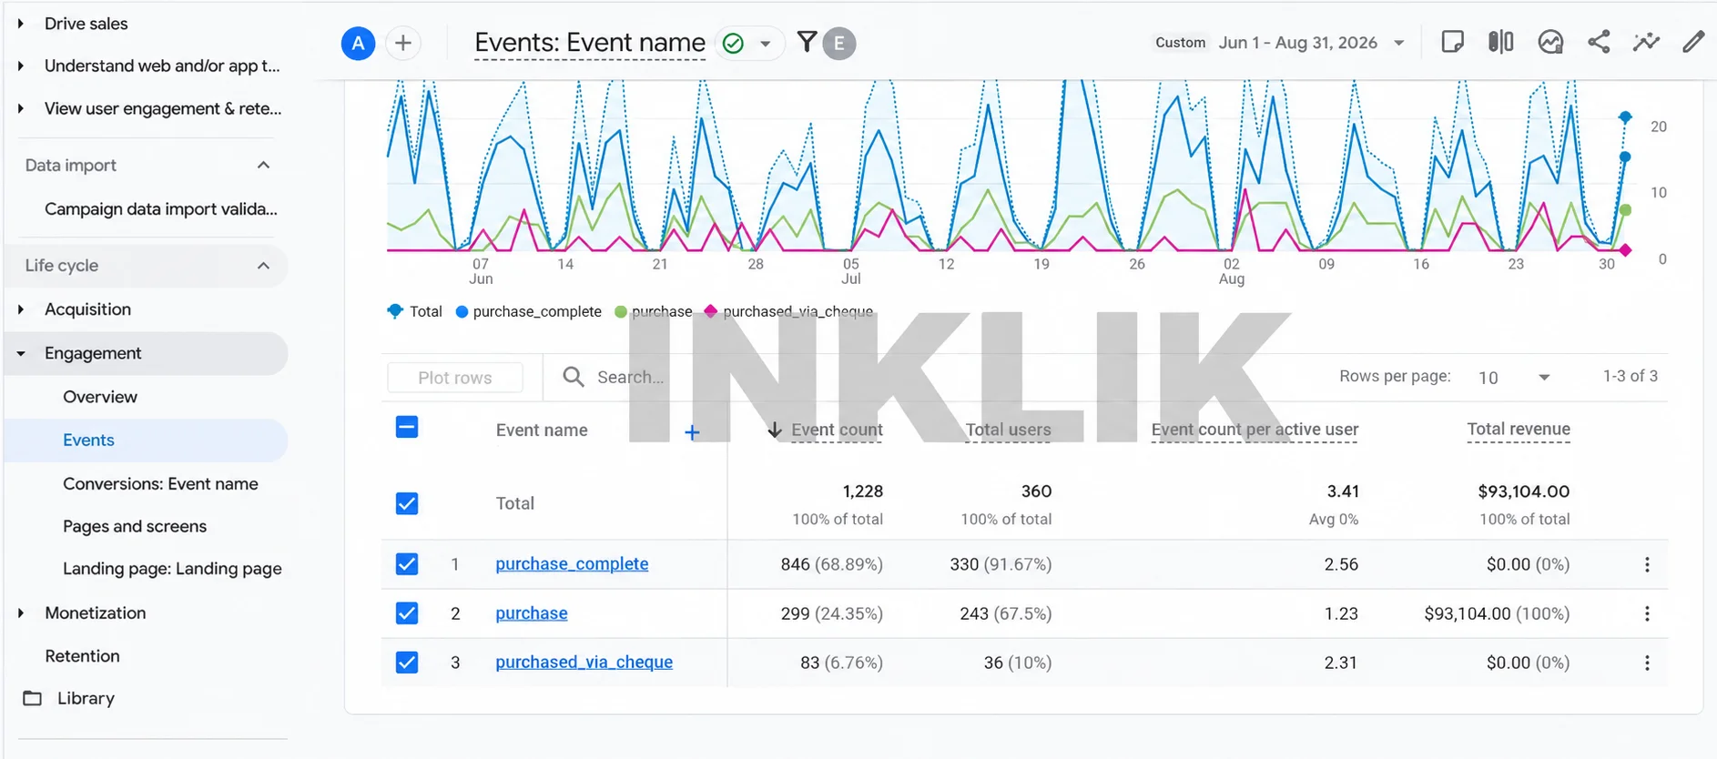Open more options for purchased_via_cheque row
The height and width of the screenshot is (759, 1717).
pos(1647,663)
